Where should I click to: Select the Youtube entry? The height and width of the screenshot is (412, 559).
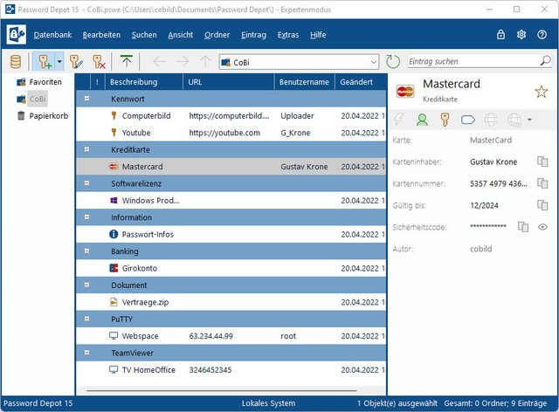(x=231, y=133)
